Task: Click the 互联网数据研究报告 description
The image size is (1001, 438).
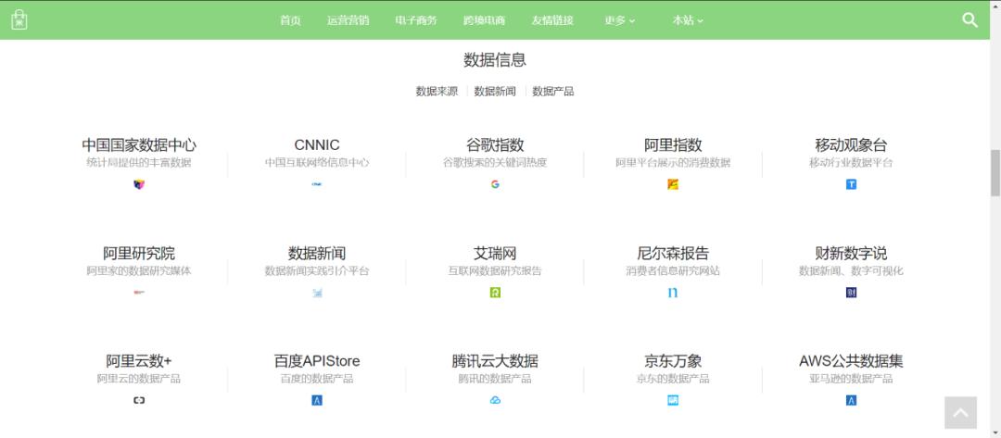Action: [x=495, y=271]
